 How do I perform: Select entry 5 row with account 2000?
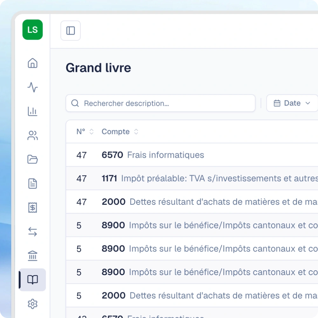(x=192, y=295)
